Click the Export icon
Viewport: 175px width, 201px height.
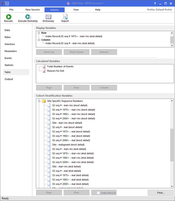tap(65, 17)
